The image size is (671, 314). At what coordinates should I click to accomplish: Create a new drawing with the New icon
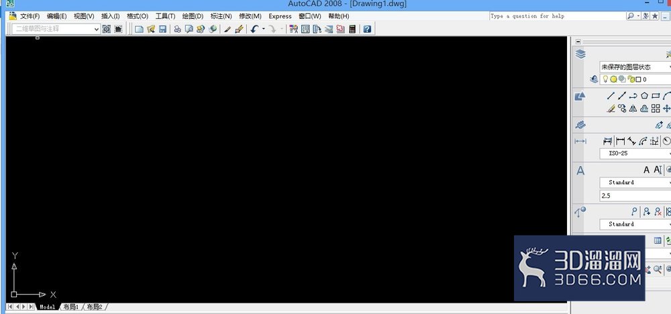pyautogui.click(x=139, y=29)
